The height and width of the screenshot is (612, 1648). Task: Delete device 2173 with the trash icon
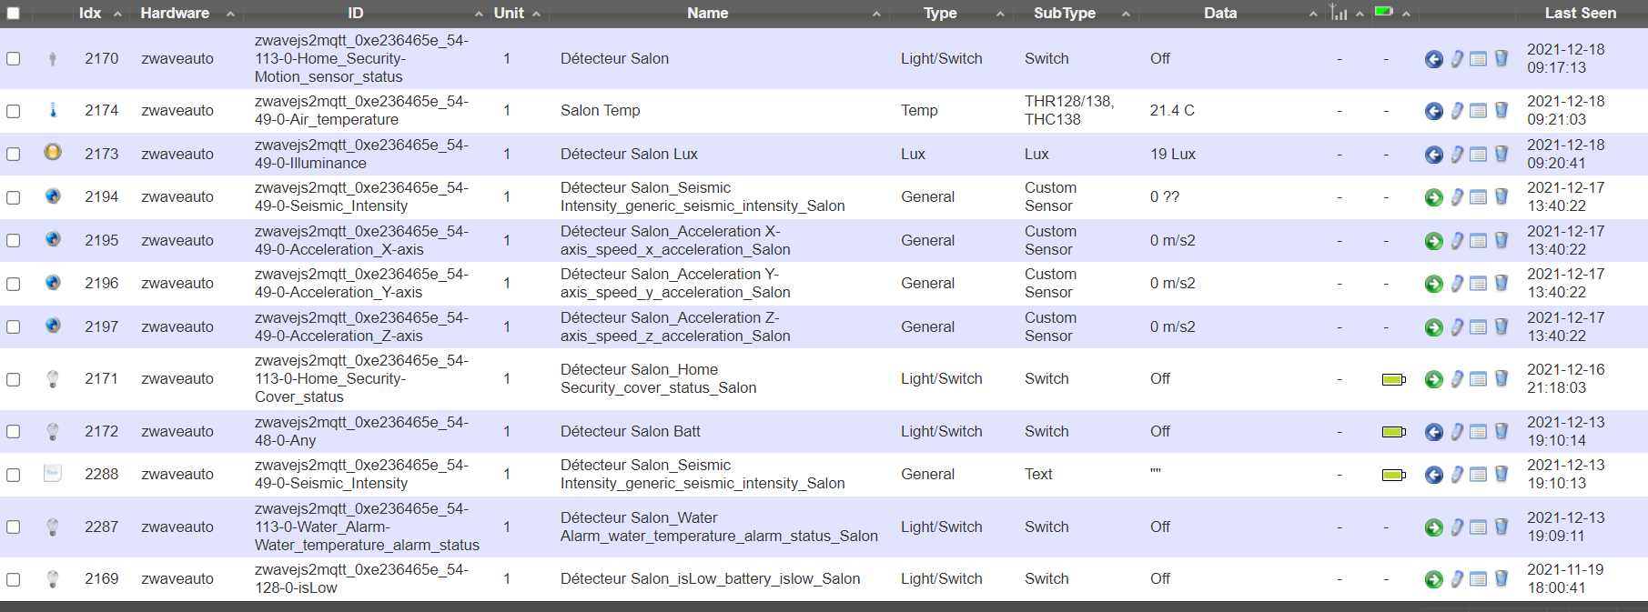tap(1501, 155)
